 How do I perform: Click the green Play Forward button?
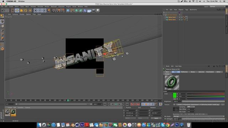tap(116, 104)
